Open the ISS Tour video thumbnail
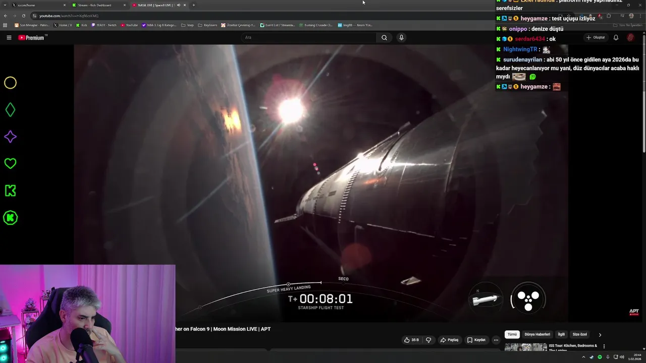Image resolution: width=646 pixels, height=363 pixels. click(x=526, y=347)
